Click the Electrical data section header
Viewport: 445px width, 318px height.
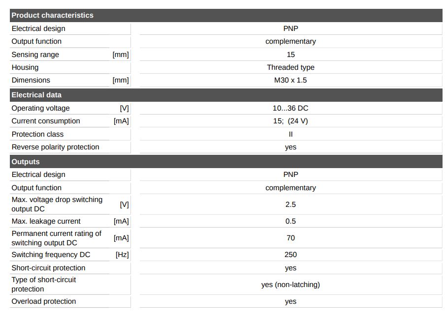(36, 95)
